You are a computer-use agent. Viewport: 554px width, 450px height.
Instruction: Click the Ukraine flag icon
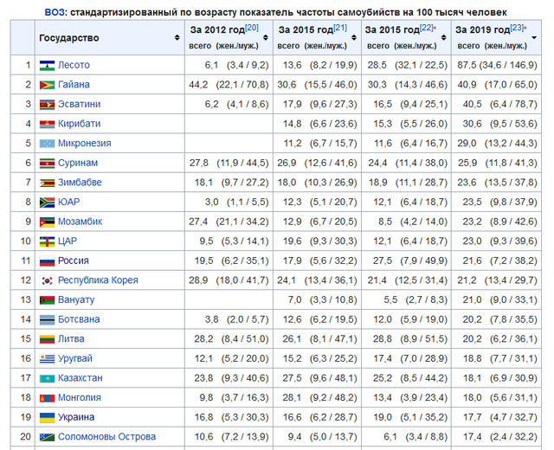pyautogui.click(x=47, y=417)
